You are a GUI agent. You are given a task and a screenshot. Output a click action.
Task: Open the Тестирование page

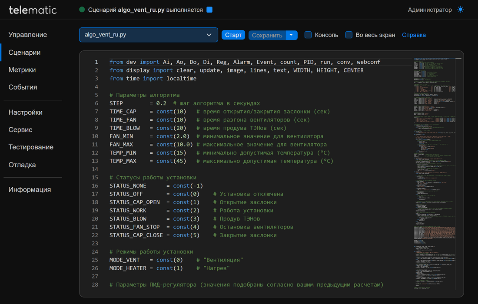(x=31, y=147)
